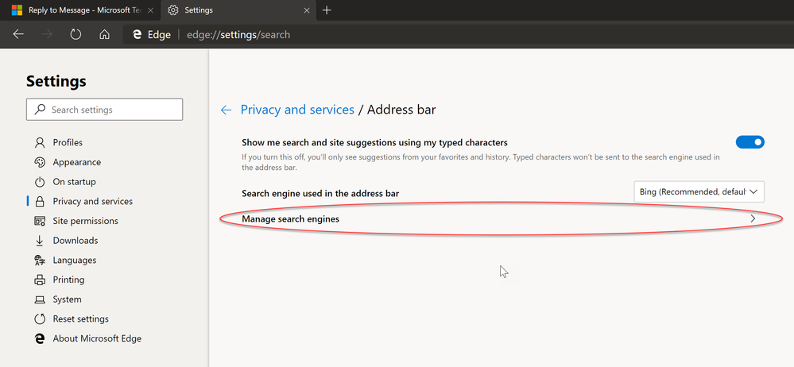Screen dimensions: 794x367
Task: Switch to Reply to Message tab
Action: (80, 10)
